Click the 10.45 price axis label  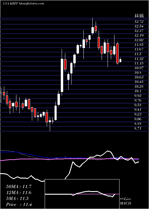139,82
